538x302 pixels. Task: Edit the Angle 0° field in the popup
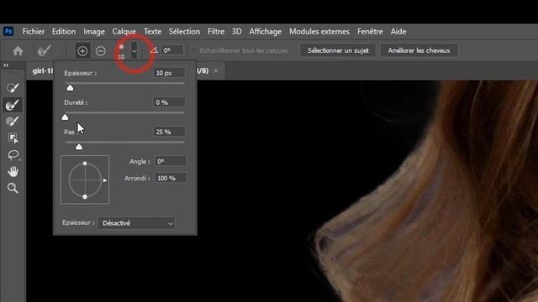(x=170, y=161)
